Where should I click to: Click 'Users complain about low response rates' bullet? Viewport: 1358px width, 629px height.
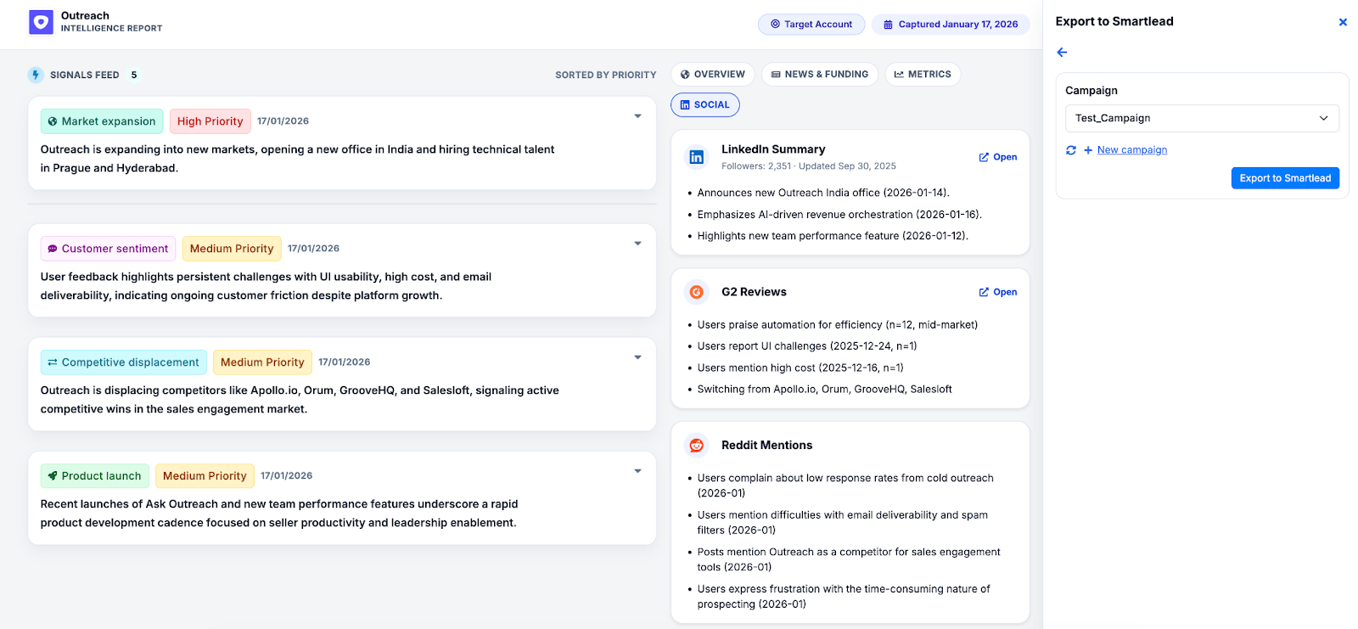(x=845, y=486)
